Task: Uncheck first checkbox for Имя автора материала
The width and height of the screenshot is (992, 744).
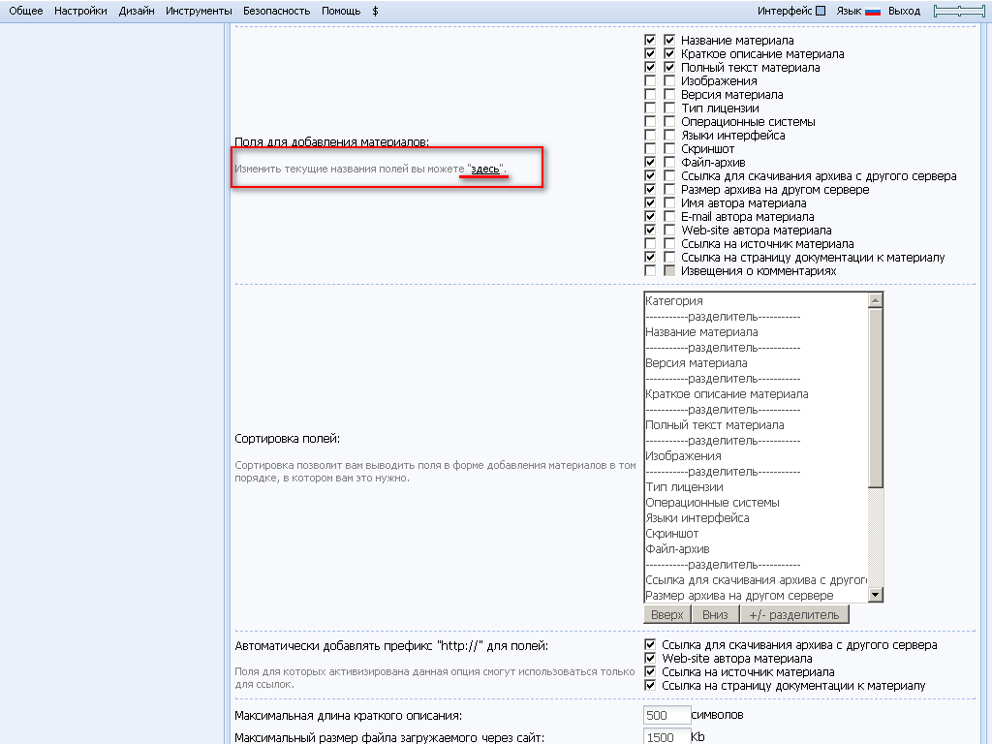Action: 650,203
